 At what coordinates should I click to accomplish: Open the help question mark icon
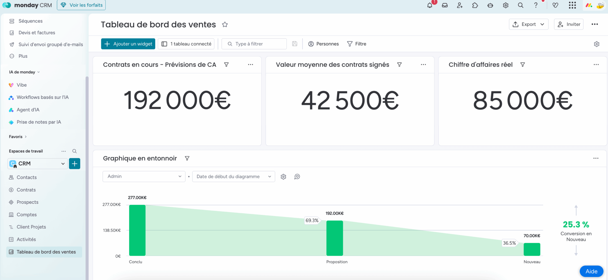pyautogui.click(x=536, y=5)
